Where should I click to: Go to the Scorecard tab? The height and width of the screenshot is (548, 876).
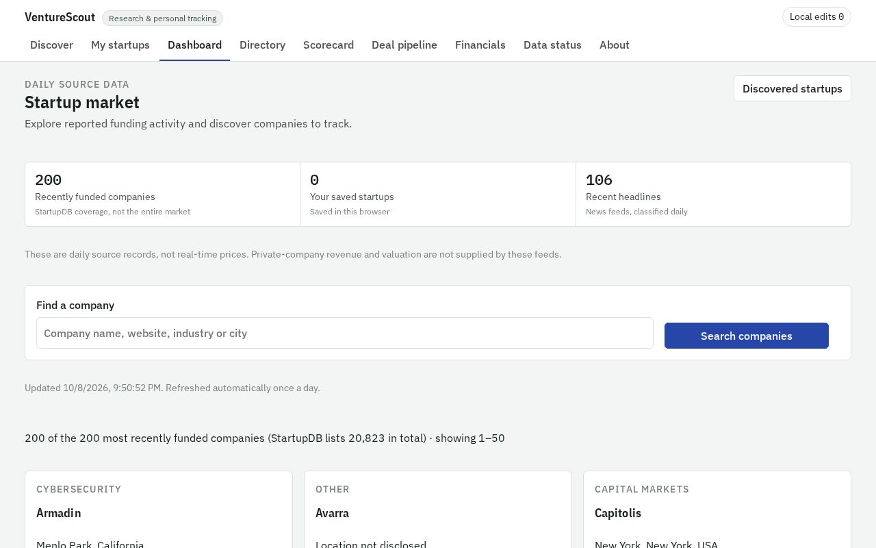coord(328,45)
